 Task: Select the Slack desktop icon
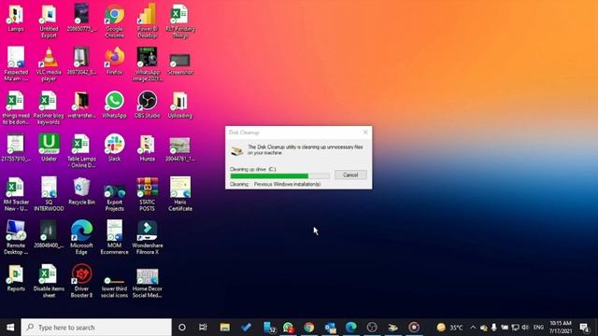114,147
